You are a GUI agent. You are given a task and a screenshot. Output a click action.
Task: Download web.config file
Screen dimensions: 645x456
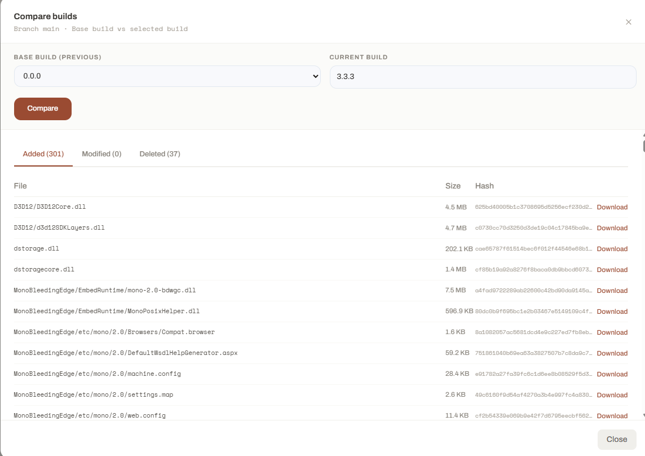pos(612,415)
